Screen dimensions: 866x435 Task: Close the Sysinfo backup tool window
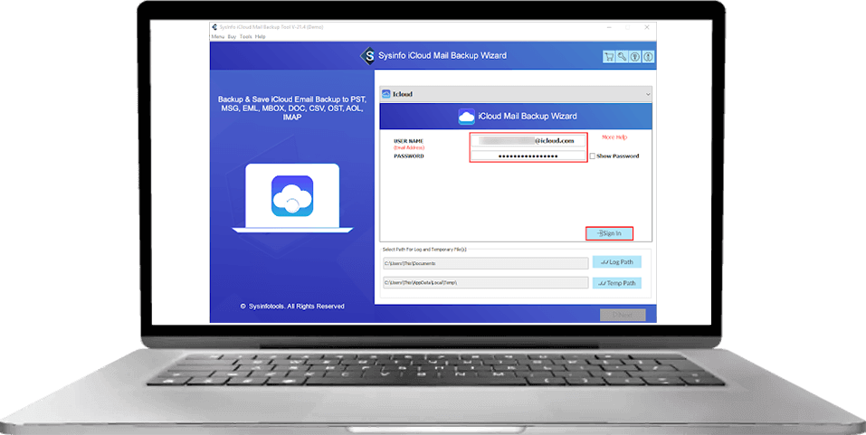(x=646, y=27)
